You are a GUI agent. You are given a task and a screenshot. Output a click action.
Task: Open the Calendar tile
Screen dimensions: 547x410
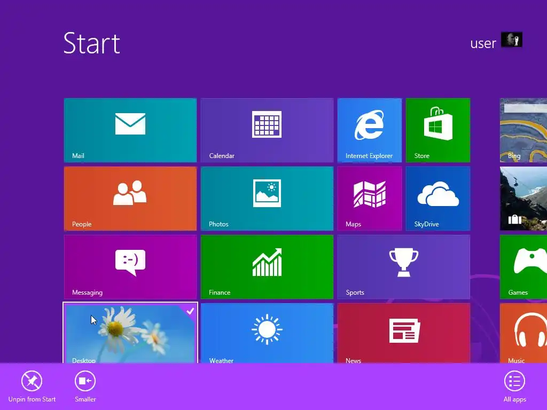267,130
